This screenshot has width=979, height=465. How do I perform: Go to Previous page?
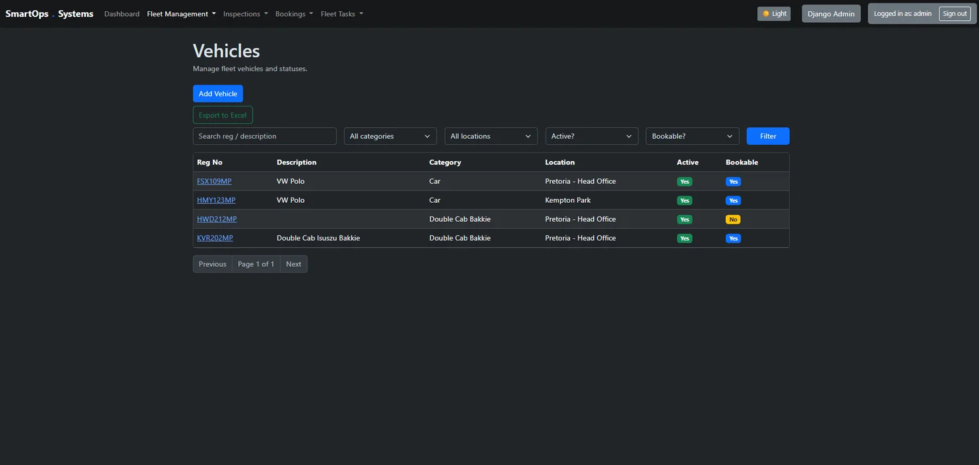coord(213,264)
